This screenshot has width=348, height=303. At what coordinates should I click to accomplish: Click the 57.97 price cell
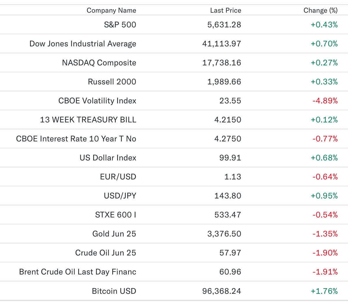230,253
